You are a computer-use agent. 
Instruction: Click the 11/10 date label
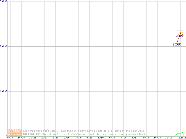pyautogui.click(x=169, y=138)
